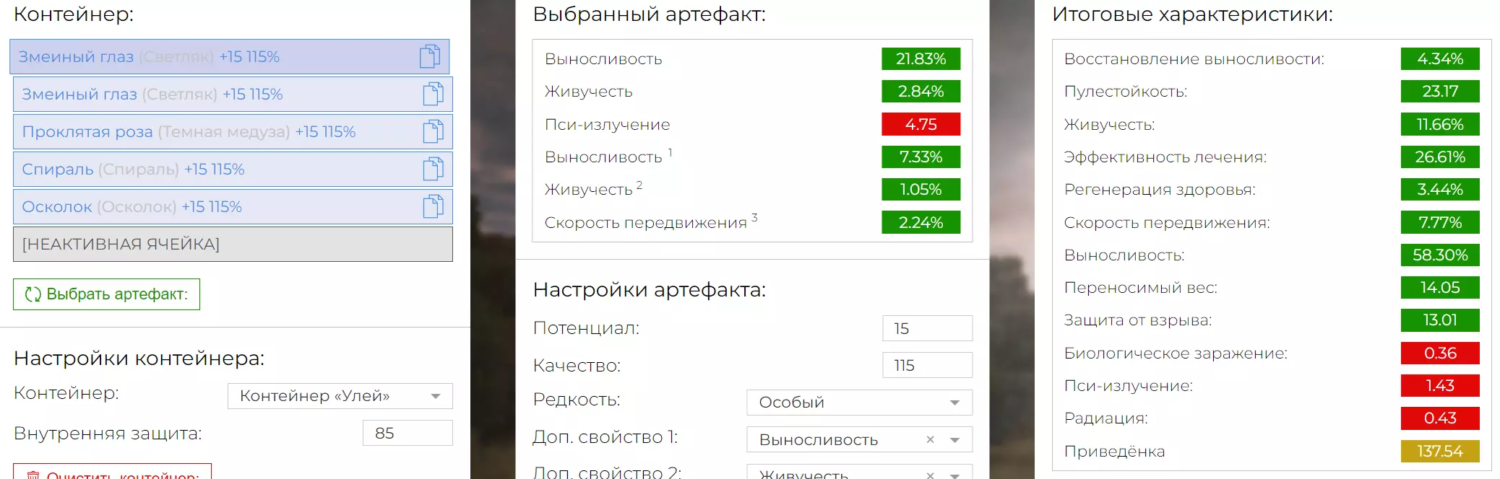Copy the Спираль artifact using its icon

coord(433,169)
